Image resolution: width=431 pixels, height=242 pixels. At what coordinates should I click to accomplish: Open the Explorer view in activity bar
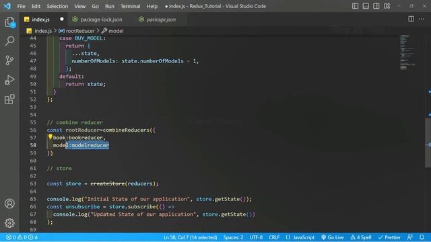(9, 22)
